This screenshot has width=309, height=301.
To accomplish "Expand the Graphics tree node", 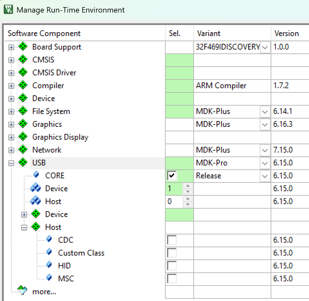I will (11, 125).
